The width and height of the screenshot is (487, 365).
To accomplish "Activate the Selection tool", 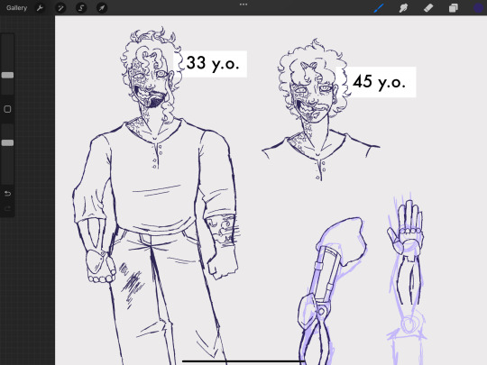I will click(81, 8).
